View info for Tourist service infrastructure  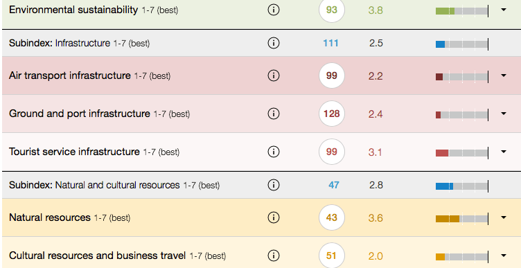pos(273,152)
